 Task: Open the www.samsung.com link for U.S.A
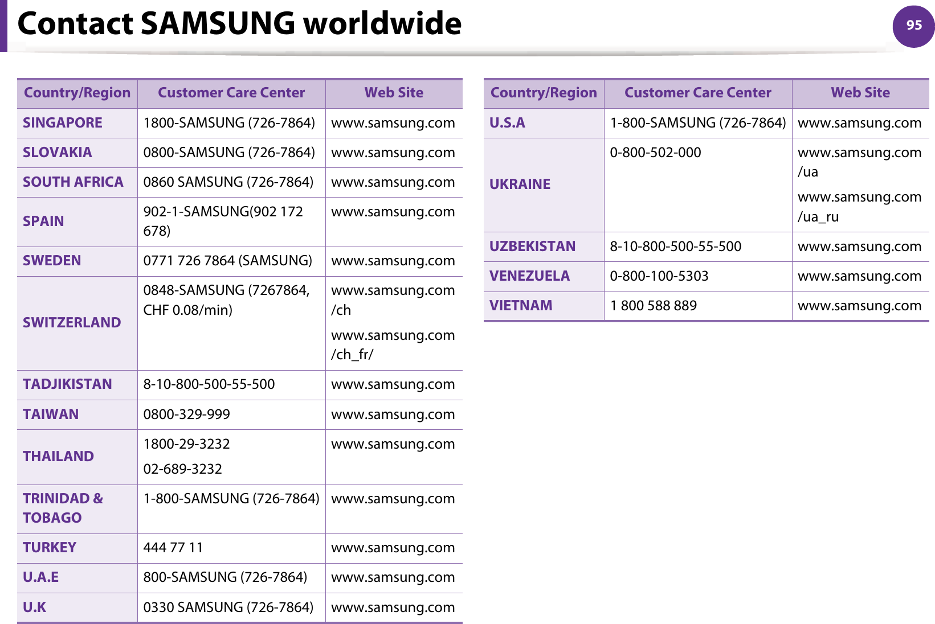coord(860,124)
